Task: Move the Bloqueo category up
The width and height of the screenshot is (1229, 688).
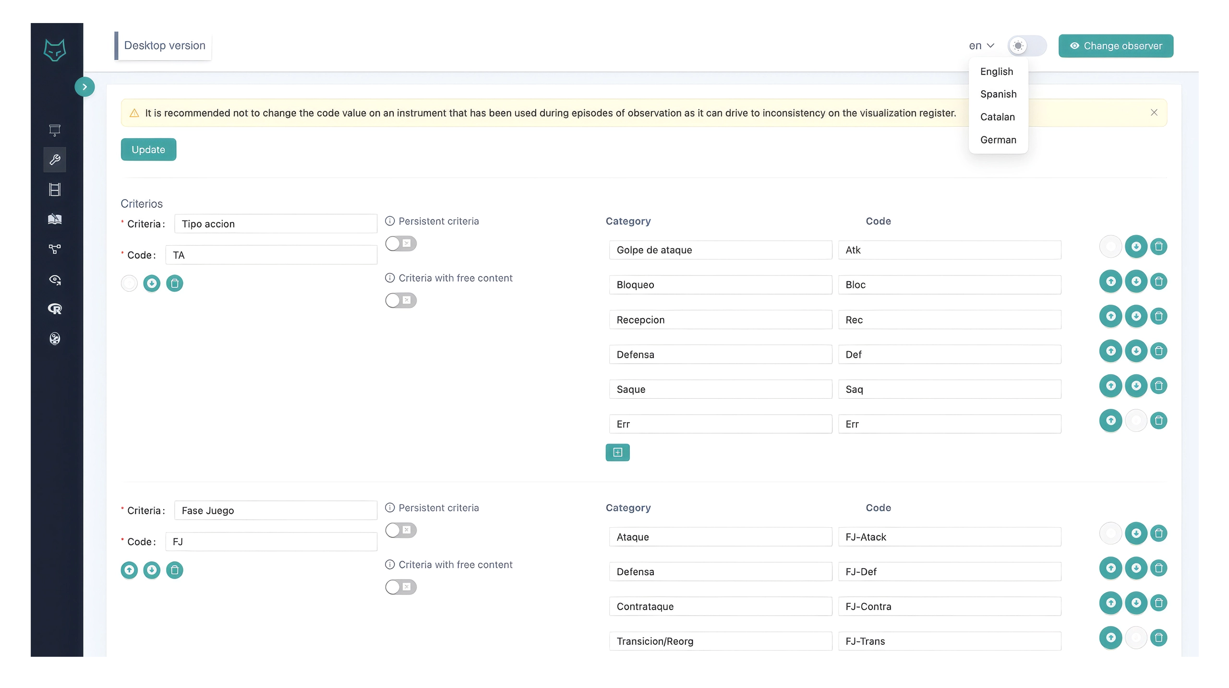Action: click(1110, 281)
